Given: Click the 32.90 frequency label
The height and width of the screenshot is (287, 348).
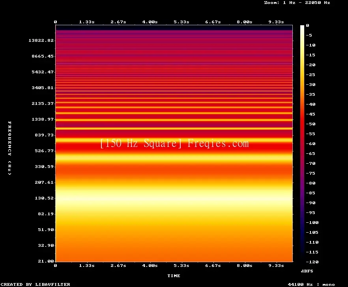Looking at the screenshot, I should (x=46, y=245).
